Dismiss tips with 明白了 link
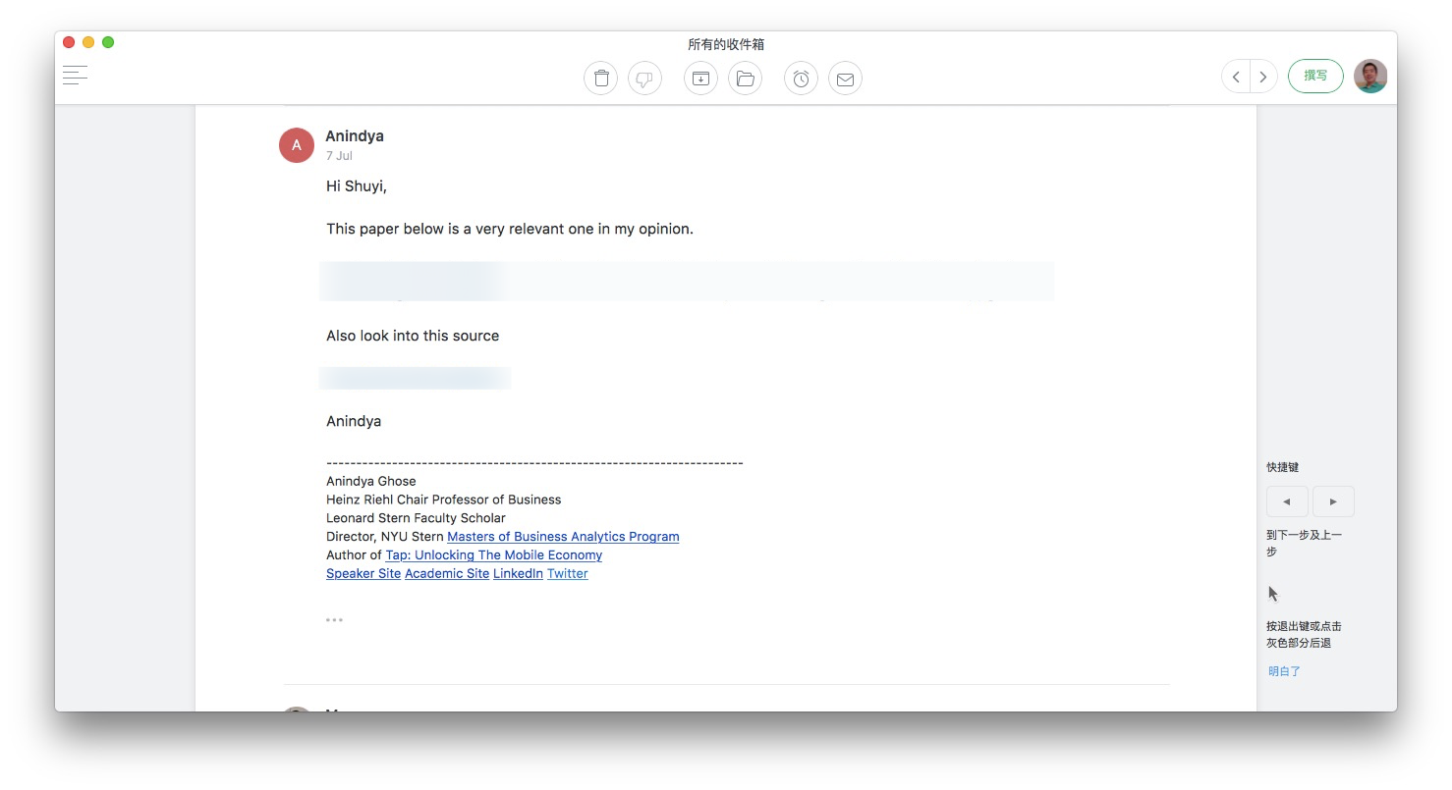This screenshot has height=790, width=1452. (1284, 672)
